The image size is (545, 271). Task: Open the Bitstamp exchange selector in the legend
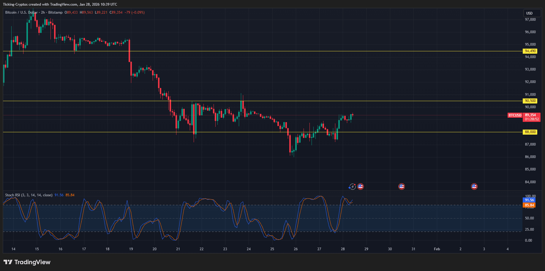tap(55, 12)
